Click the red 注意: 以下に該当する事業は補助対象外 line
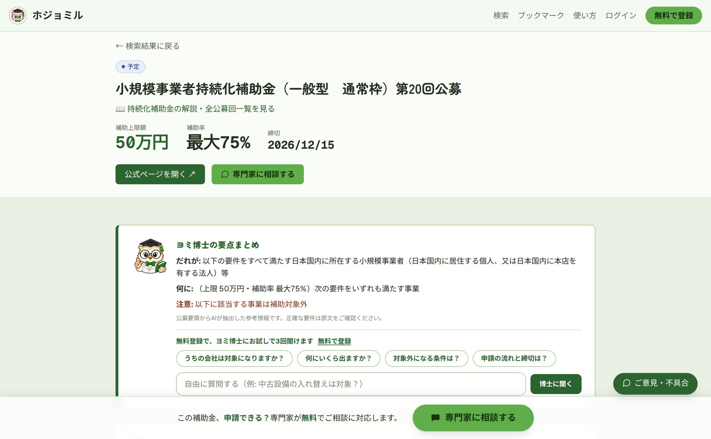The height and width of the screenshot is (439, 711). pos(242,304)
